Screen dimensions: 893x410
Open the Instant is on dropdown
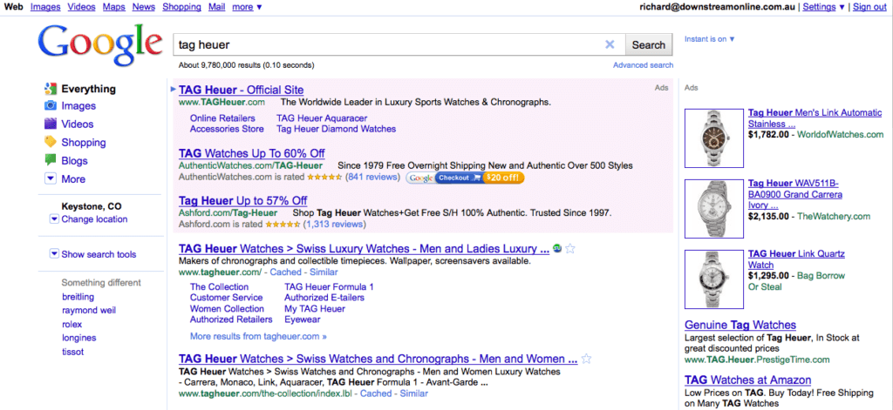click(x=710, y=39)
